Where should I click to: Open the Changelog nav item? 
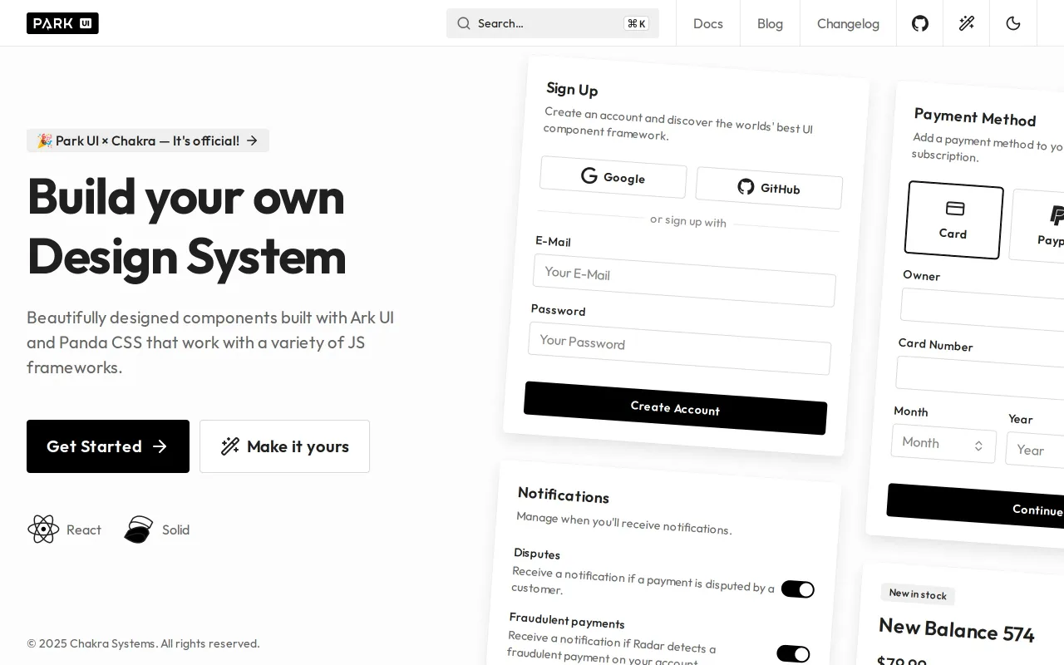[x=848, y=23]
